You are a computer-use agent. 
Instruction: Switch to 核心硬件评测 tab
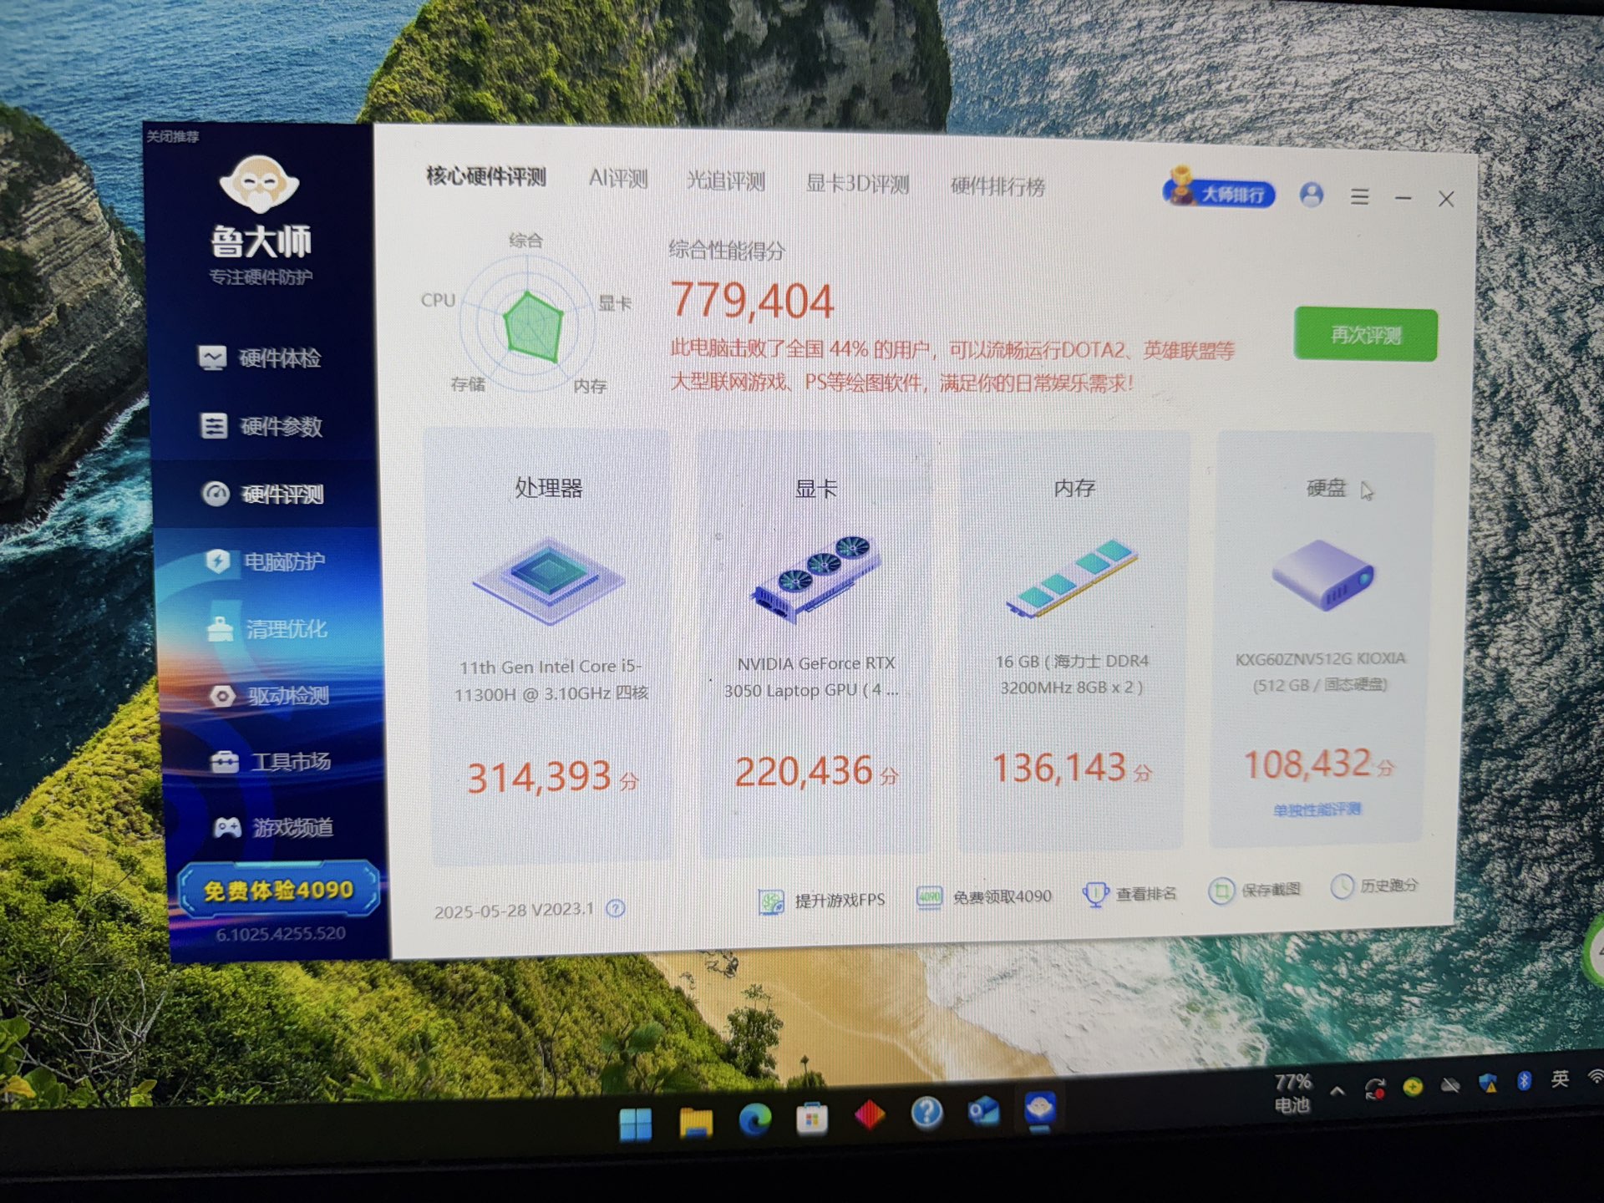485,176
